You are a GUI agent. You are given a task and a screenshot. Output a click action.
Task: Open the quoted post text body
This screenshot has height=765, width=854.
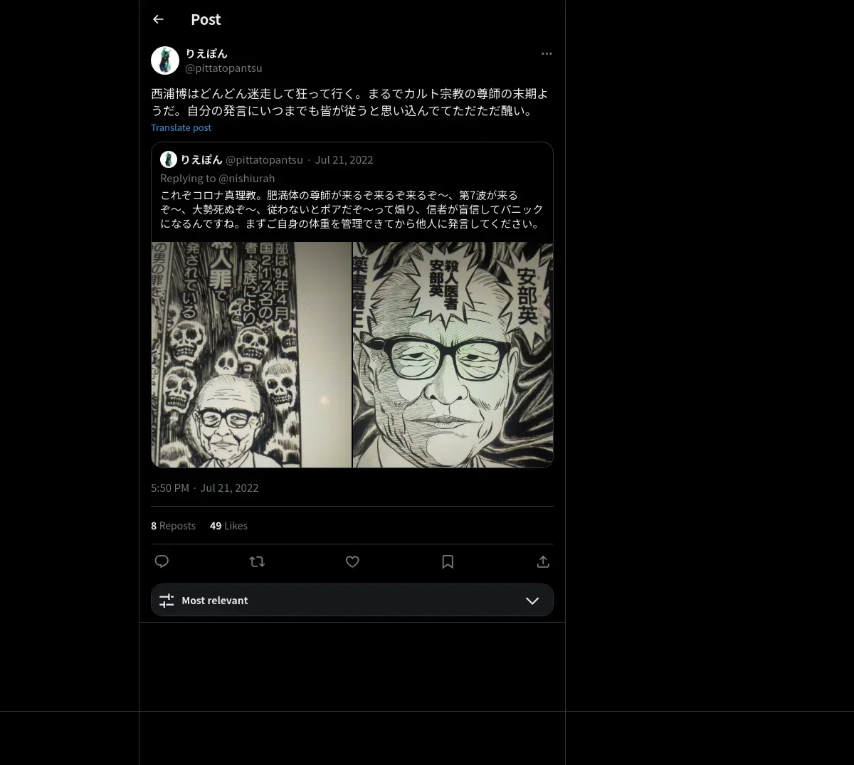click(x=352, y=209)
